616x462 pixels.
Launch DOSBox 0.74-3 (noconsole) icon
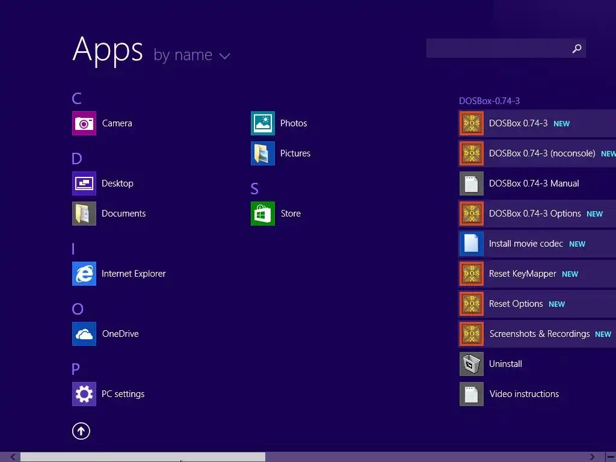click(472, 153)
